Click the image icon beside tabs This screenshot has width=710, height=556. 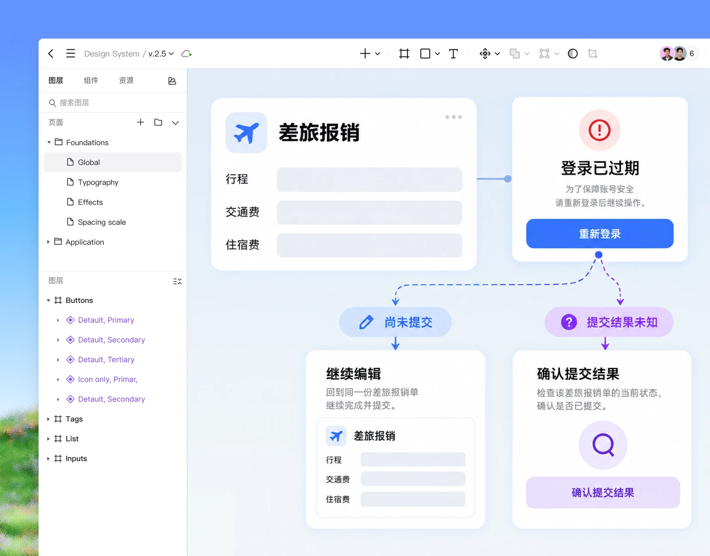172,81
